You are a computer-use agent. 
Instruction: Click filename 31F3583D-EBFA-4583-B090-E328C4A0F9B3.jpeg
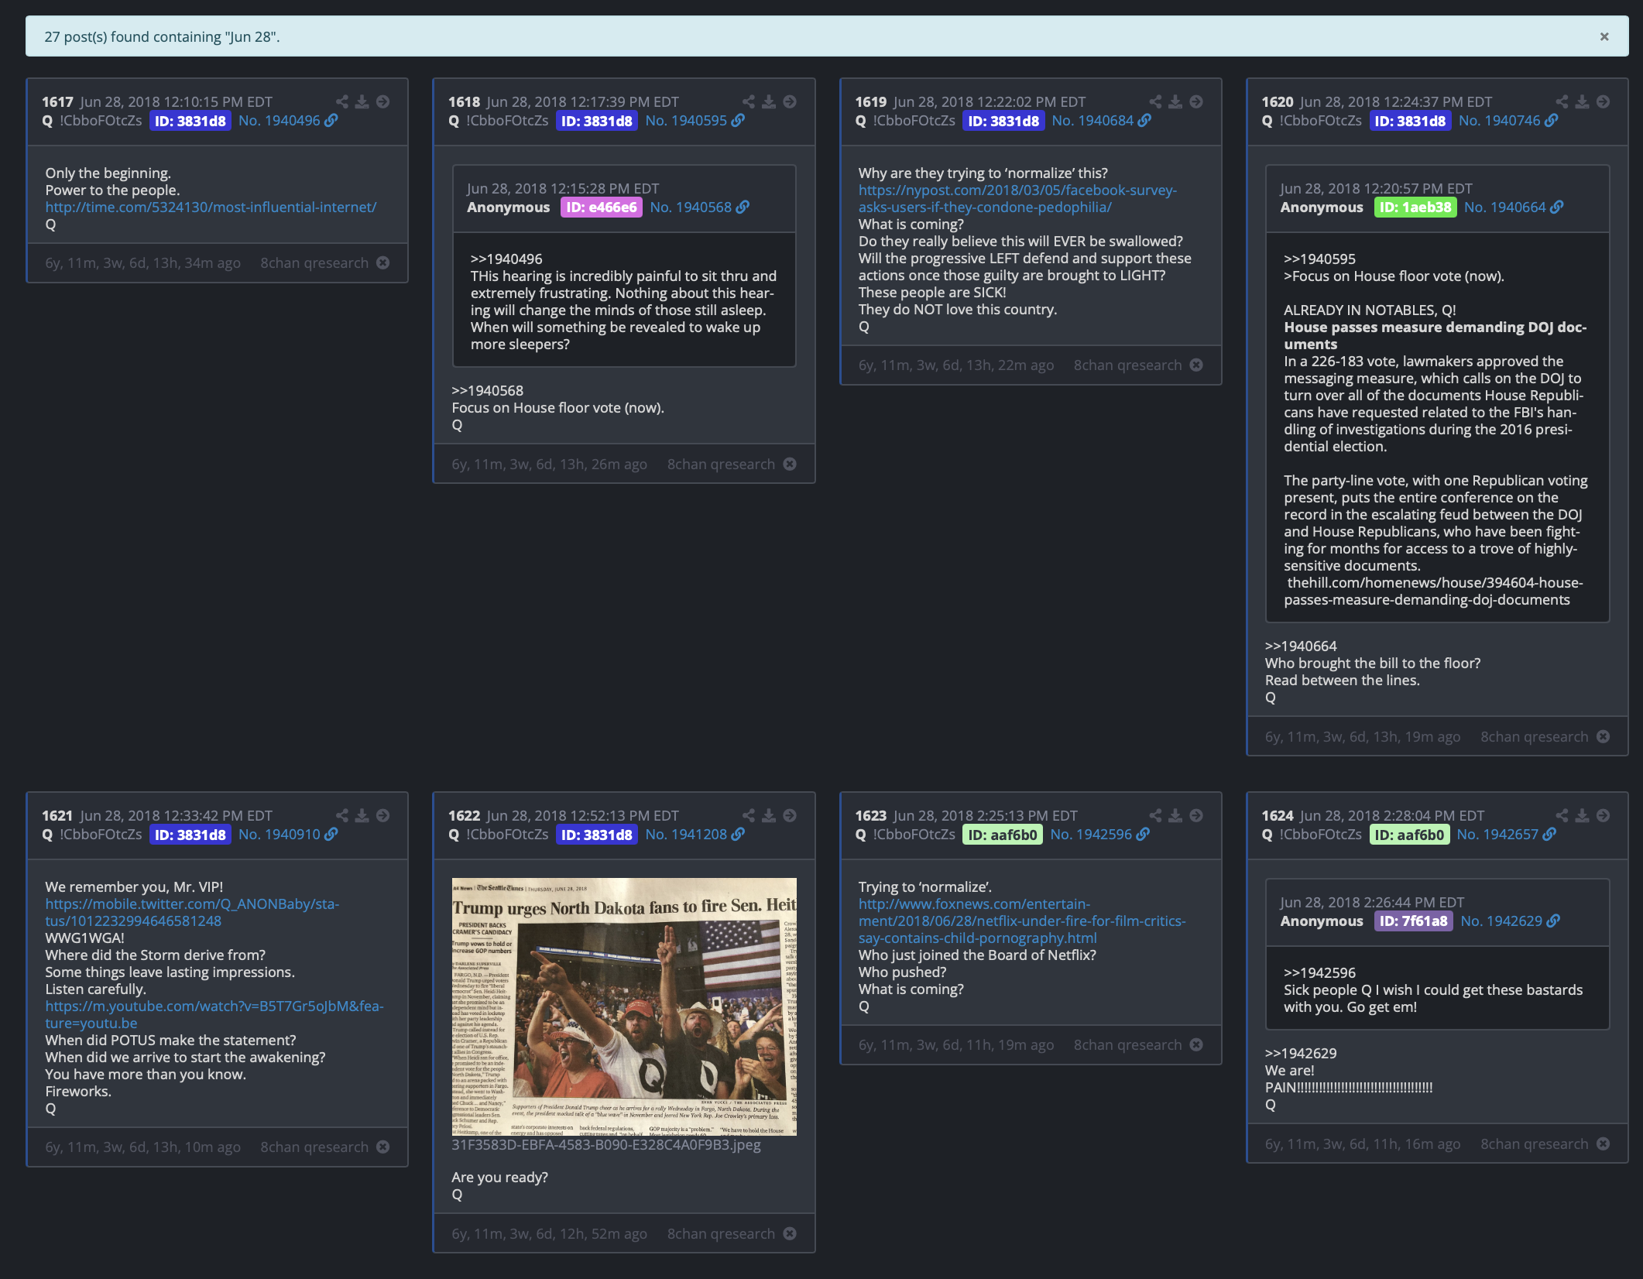(x=606, y=1145)
